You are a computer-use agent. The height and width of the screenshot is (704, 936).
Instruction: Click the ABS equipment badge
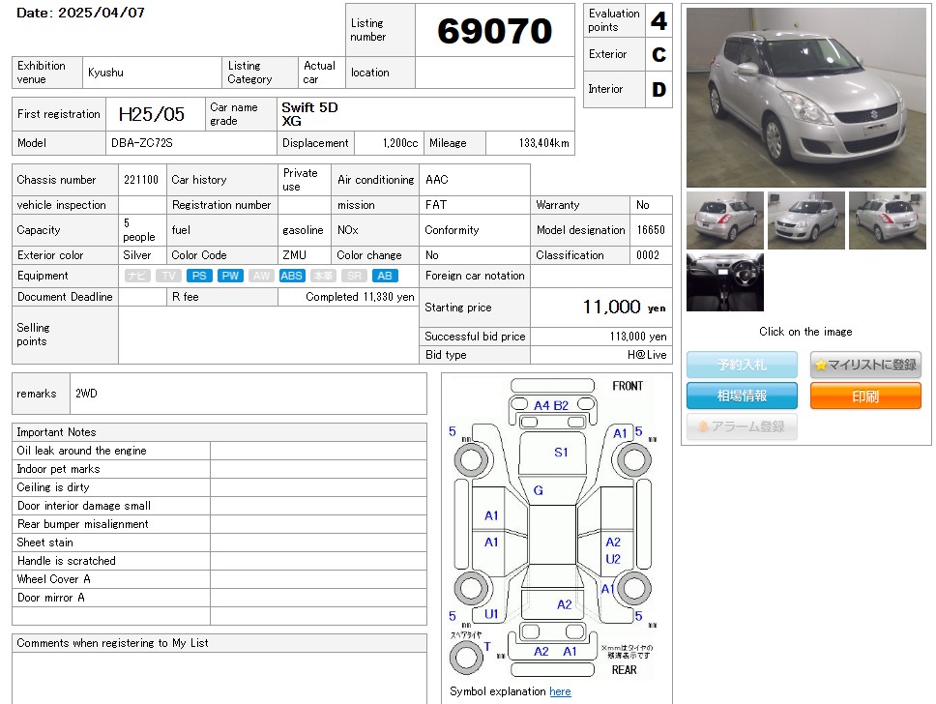coord(292,276)
